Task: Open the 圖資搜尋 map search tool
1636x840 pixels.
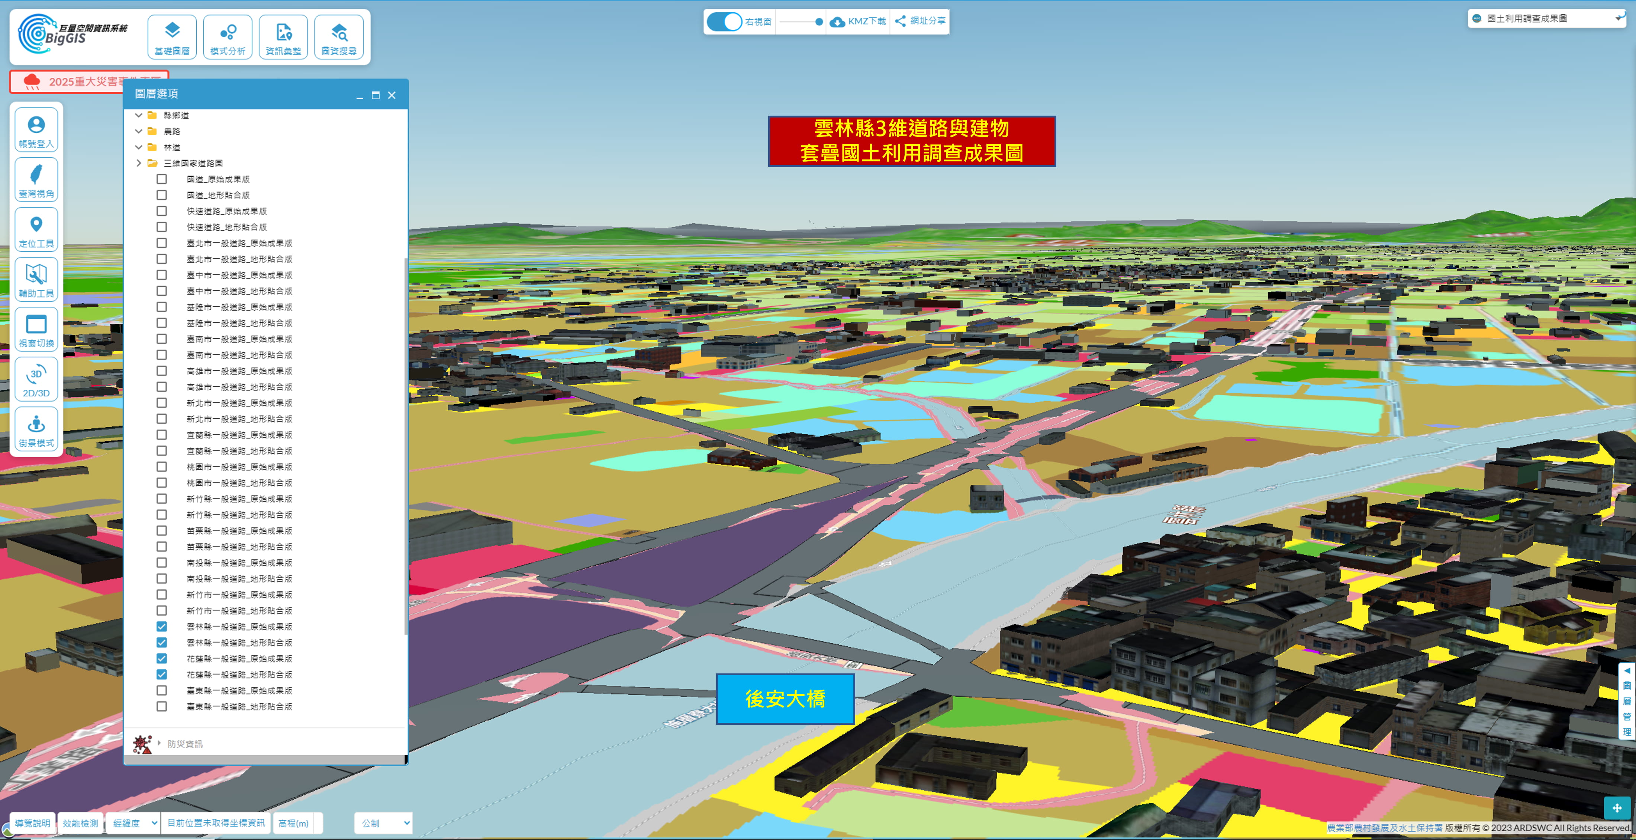Action: coord(338,38)
